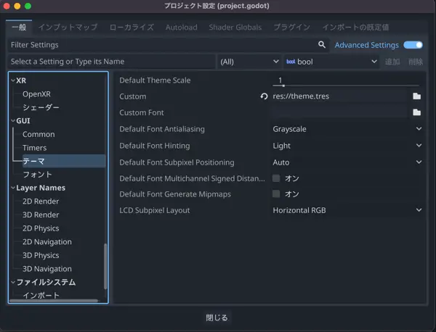The width and height of the screenshot is (436, 332).
Task: Click the settings tree vertical scrollbar
Action: pos(105,266)
